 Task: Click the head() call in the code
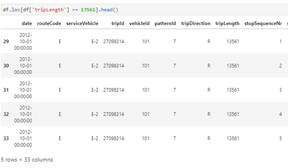tap(109, 10)
